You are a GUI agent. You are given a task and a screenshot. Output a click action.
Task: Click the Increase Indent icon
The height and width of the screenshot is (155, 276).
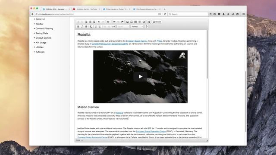click(x=109, y=27)
